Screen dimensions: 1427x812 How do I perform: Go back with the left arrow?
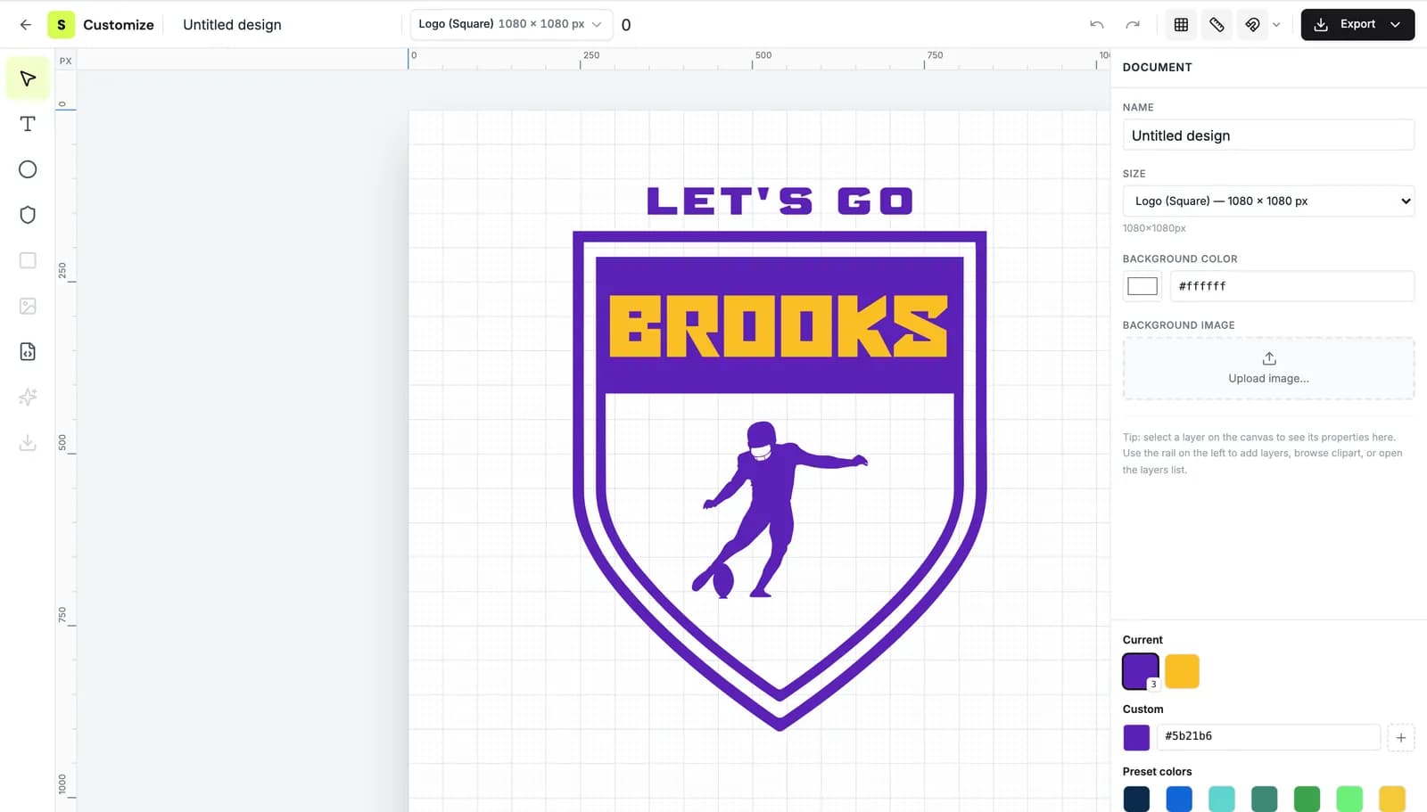click(x=25, y=25)
